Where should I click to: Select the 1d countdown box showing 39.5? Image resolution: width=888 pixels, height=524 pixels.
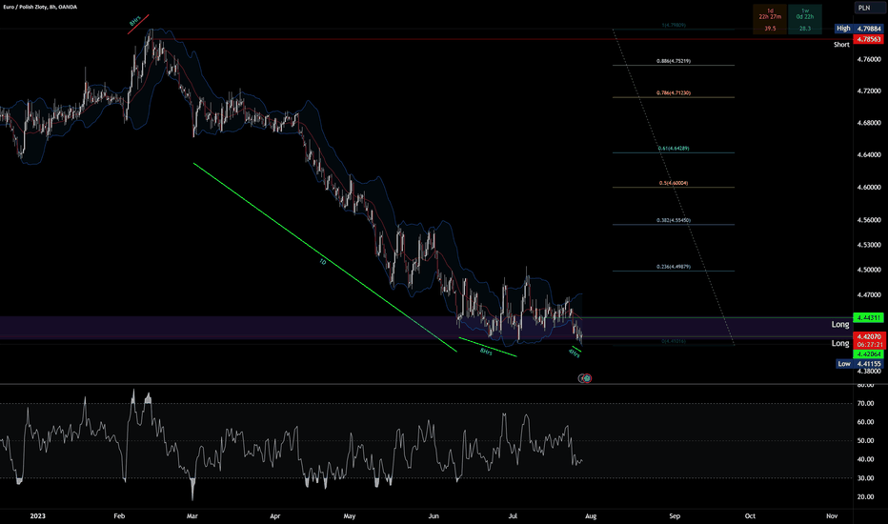[x=770, y=19]
